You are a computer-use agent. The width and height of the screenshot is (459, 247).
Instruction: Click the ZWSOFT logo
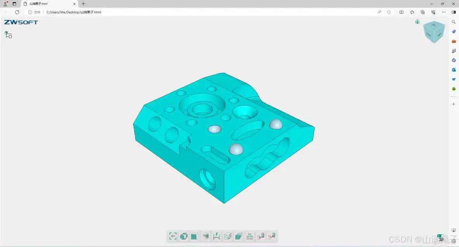[21, 22]
